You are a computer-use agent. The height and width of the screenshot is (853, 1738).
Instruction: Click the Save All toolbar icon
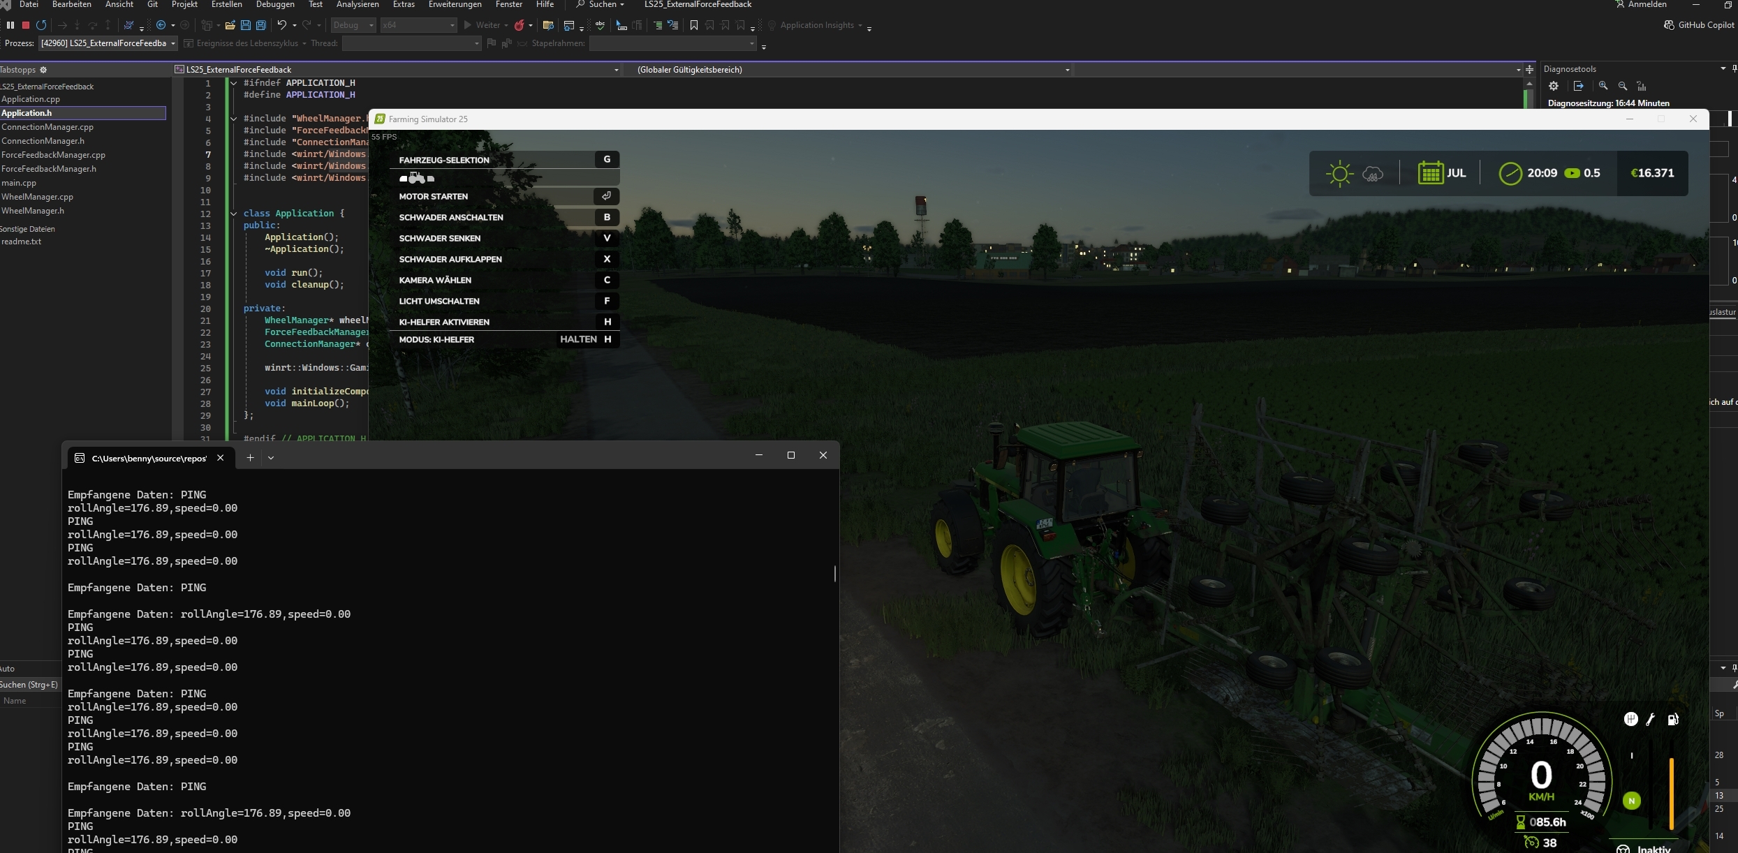point(260,25)
